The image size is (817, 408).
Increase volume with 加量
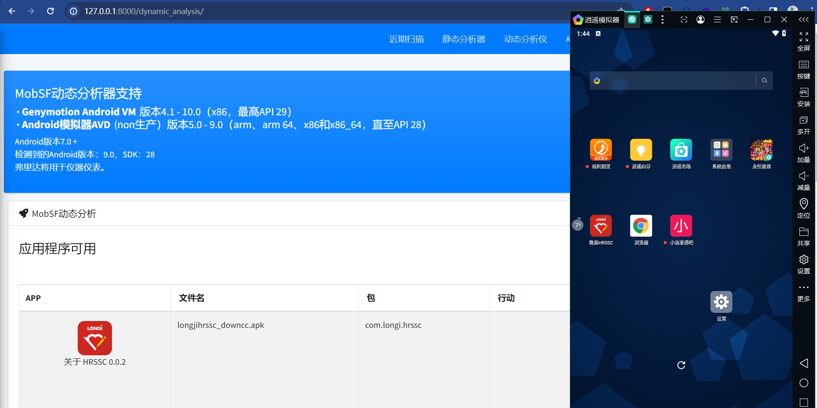tap(804, 153)
